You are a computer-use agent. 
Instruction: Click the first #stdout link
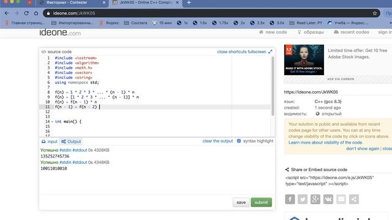tap(80, 150)
